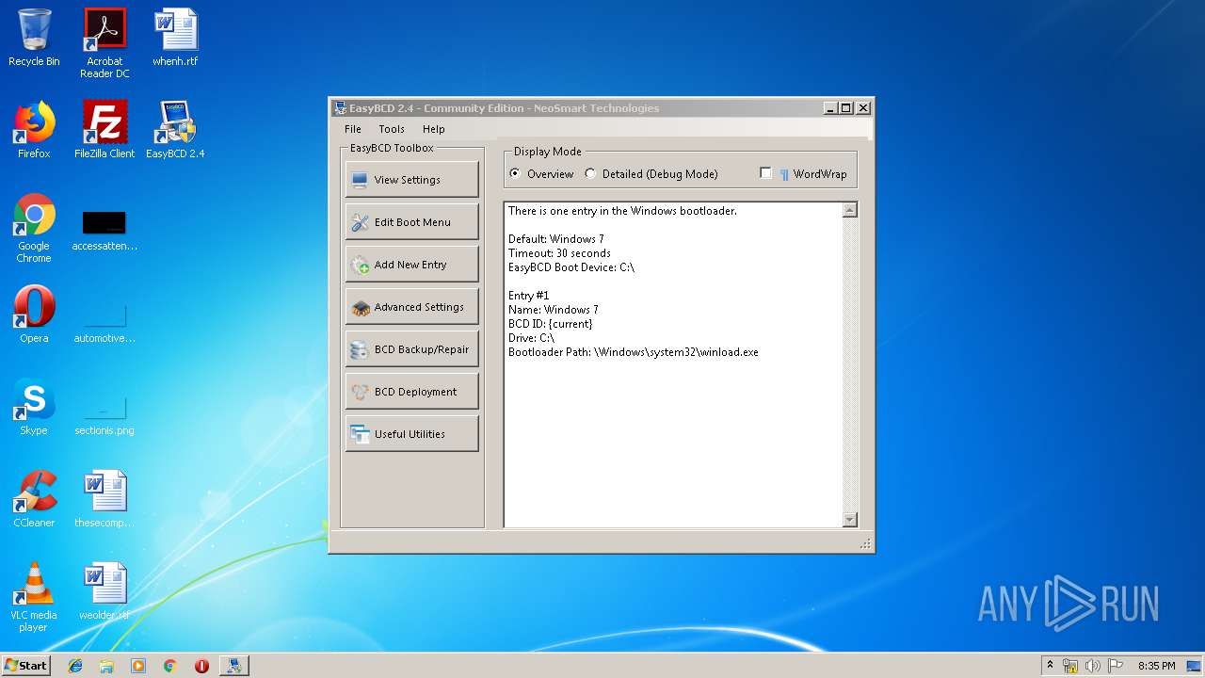Click the EasyBCD title bar window icon
Image resolution: width=1205 pixels, height=678 pixels.
340,107
